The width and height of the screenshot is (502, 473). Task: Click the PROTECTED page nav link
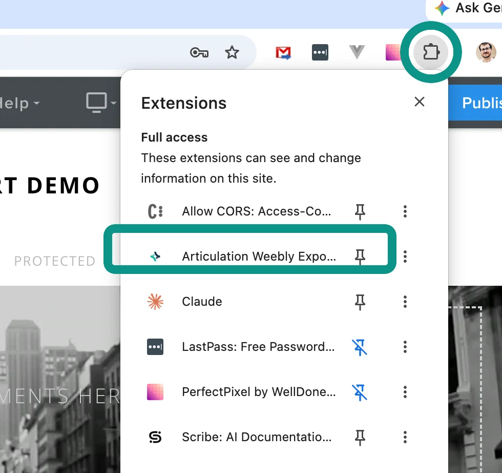tap(55, 261)
